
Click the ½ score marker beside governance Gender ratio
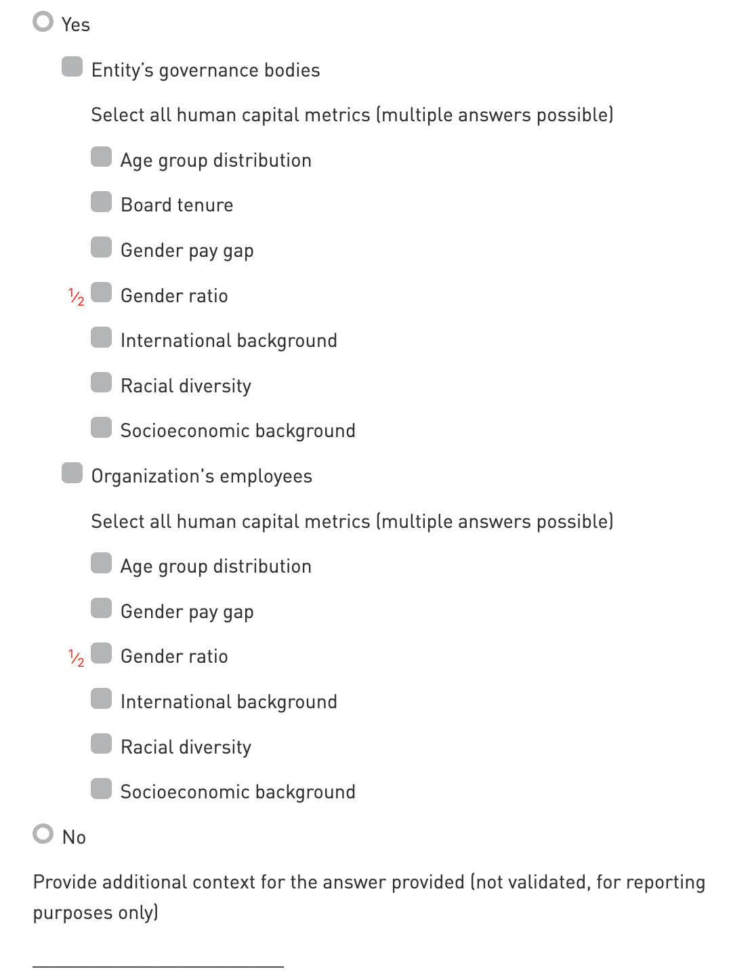[x=77, y=297]
